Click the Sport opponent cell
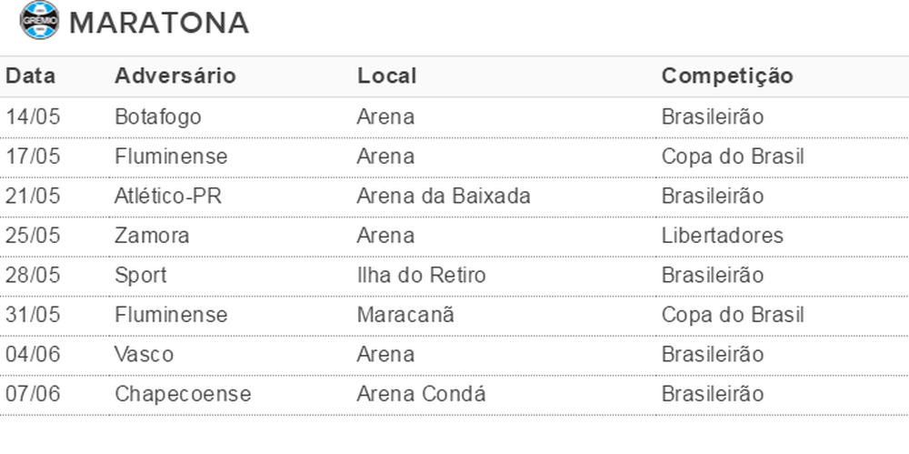Image resolution: width=909 pixels, height=454 pixels. click(140, 275)
